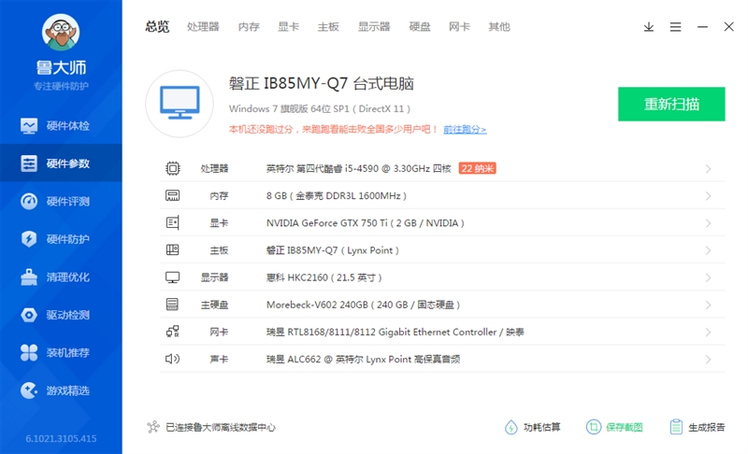Click the 保存截图 crop icon
748x454 pixels.
tap(594, 427)
